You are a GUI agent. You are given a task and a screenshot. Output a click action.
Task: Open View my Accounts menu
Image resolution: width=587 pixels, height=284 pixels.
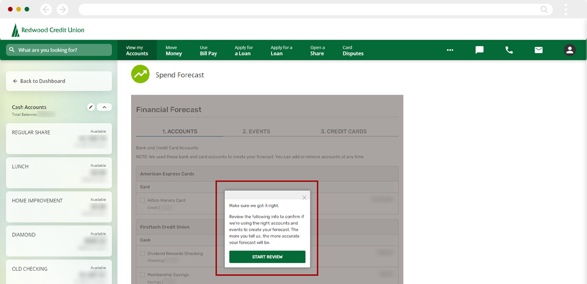point(137,50)
